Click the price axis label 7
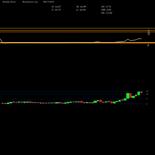155x155 pixels. pyautogui.click(x=147, y=99)
